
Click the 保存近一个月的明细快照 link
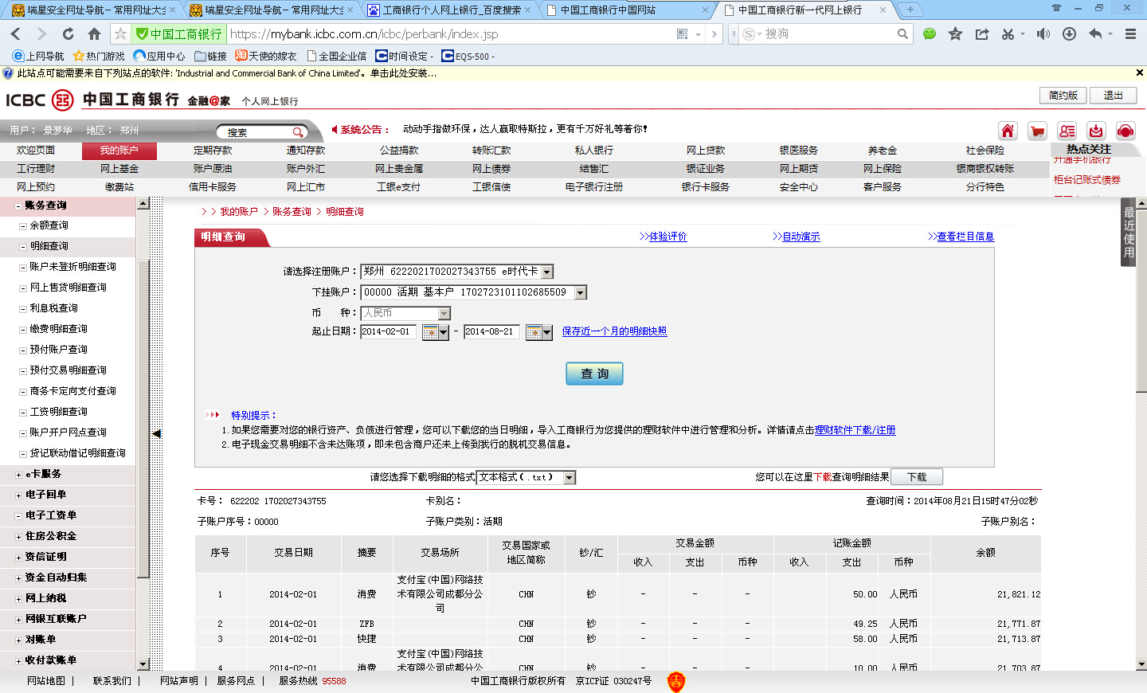pyautogui.click(x=614, y=331)
